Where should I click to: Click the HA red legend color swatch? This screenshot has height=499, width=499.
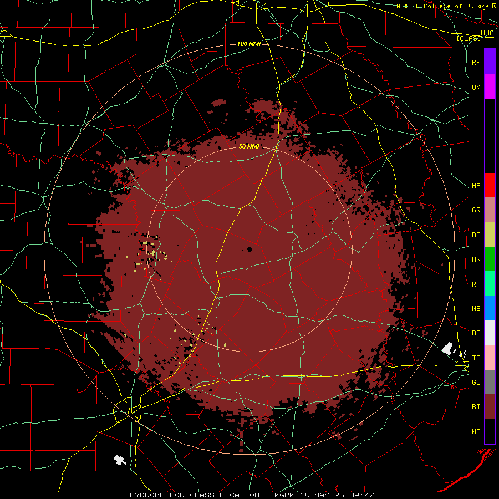click(490, 185)
